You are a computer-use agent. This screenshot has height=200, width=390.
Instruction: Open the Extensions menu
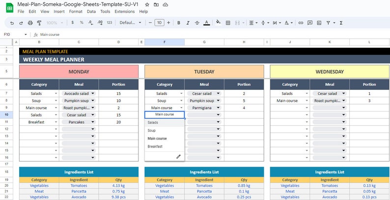[x=125, y=11]
